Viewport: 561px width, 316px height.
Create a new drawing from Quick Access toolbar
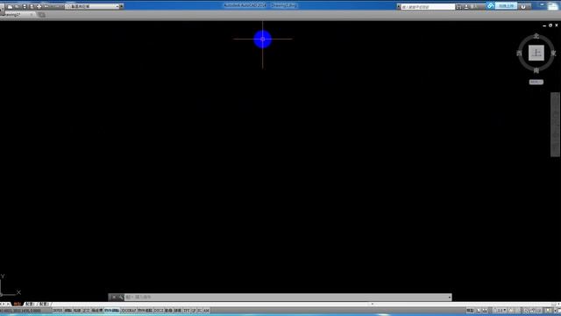click(x=10, y=6)
